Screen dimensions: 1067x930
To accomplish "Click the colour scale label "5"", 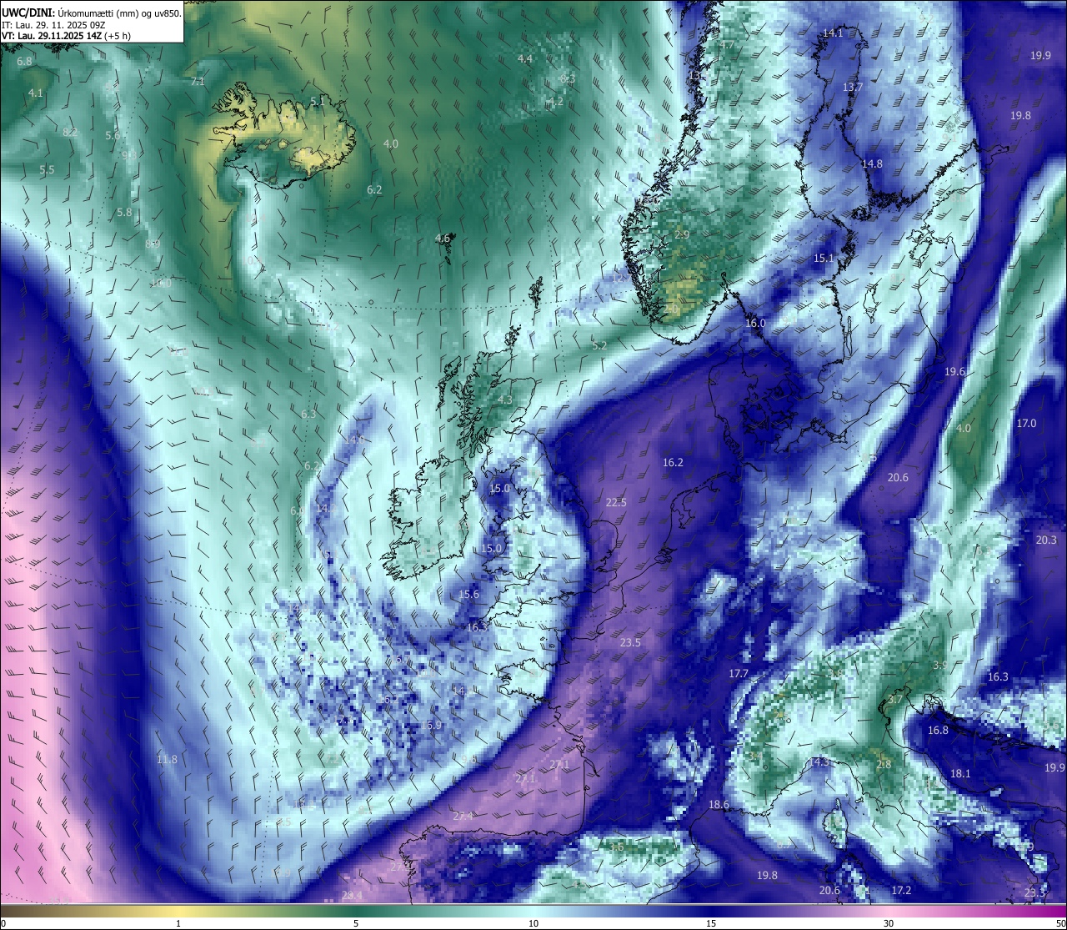I will click(x=356, y=923).
